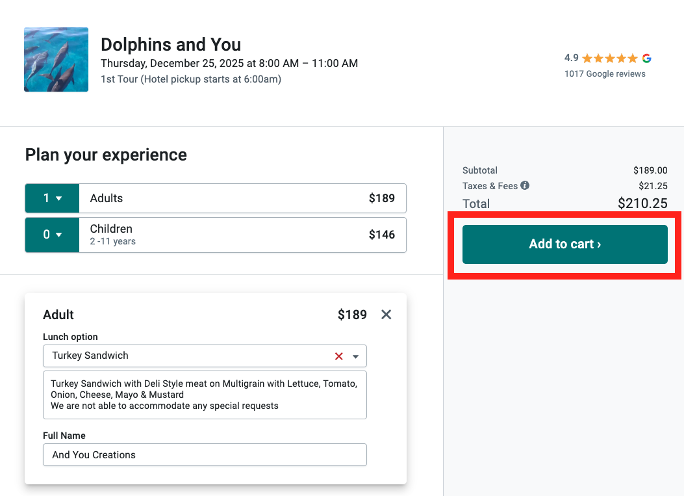Screen dimensions: 684x496
Task: Open the Adults quantity dropdown
Action: coord(52,198)
